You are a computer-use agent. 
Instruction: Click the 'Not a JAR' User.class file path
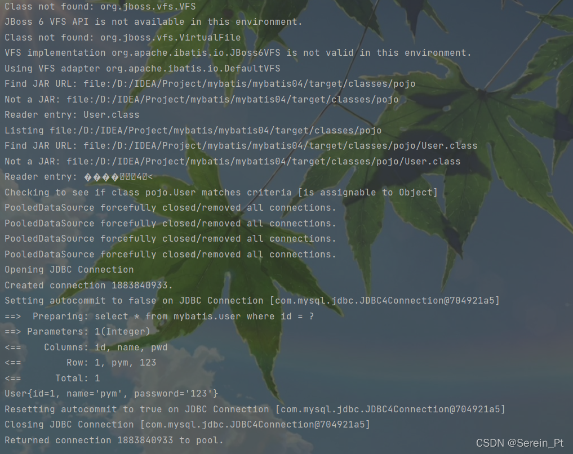(x=264, y=162)
